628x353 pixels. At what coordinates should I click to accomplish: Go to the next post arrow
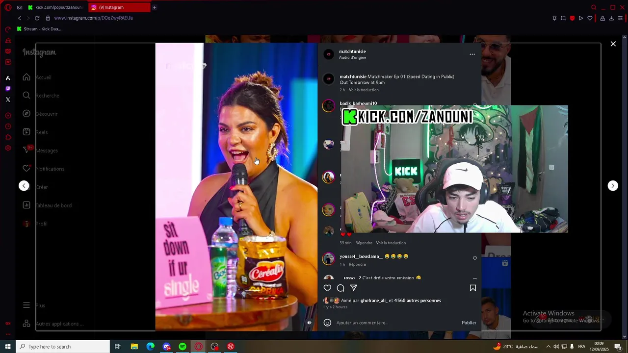coord(613,186)
